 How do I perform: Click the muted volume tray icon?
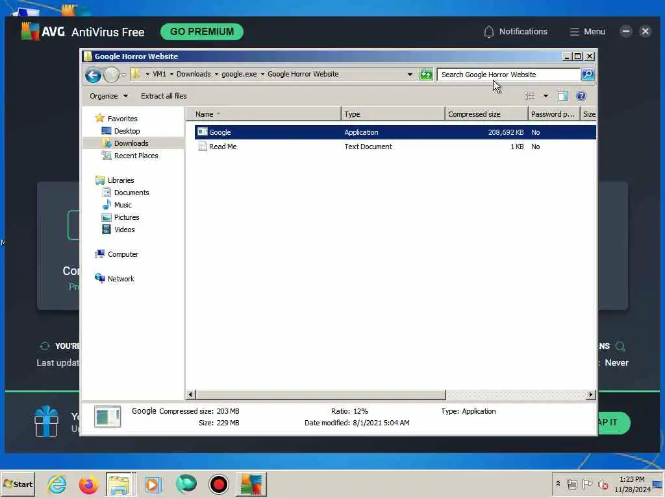[x=603, y=484]
